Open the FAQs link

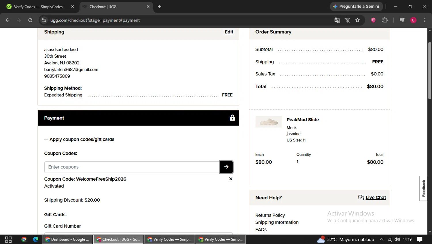[x=261, y=230]
